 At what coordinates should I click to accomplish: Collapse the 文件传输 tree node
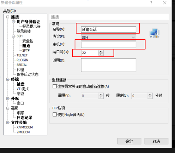tap(8, 122)
